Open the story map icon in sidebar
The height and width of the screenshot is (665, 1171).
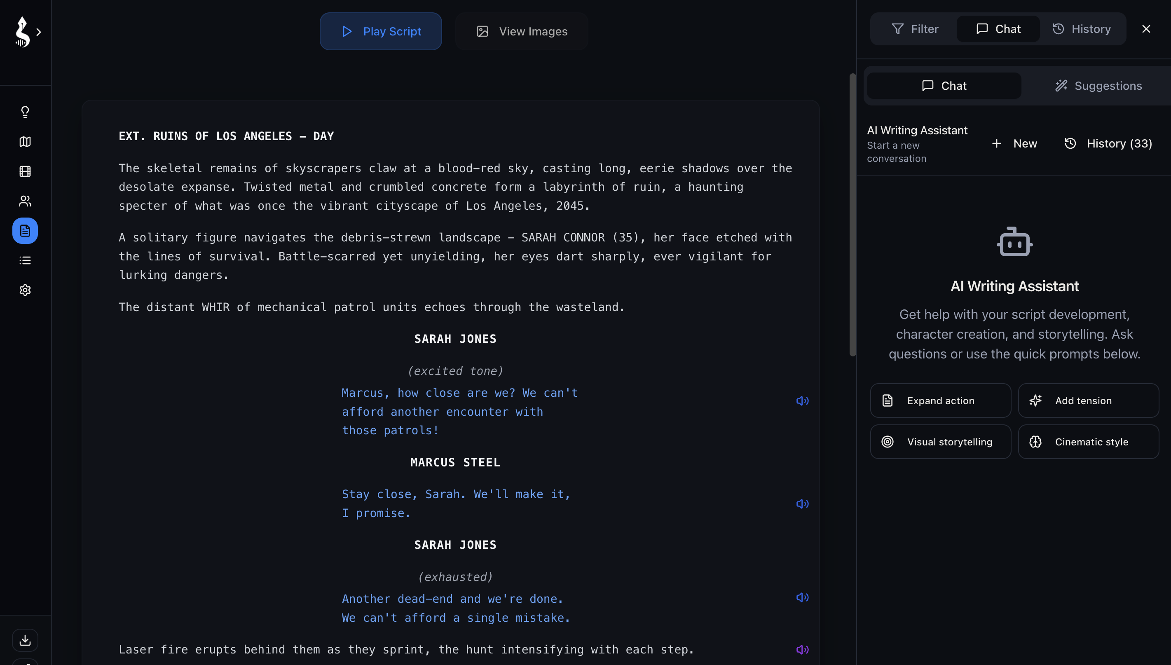(25, 142)
